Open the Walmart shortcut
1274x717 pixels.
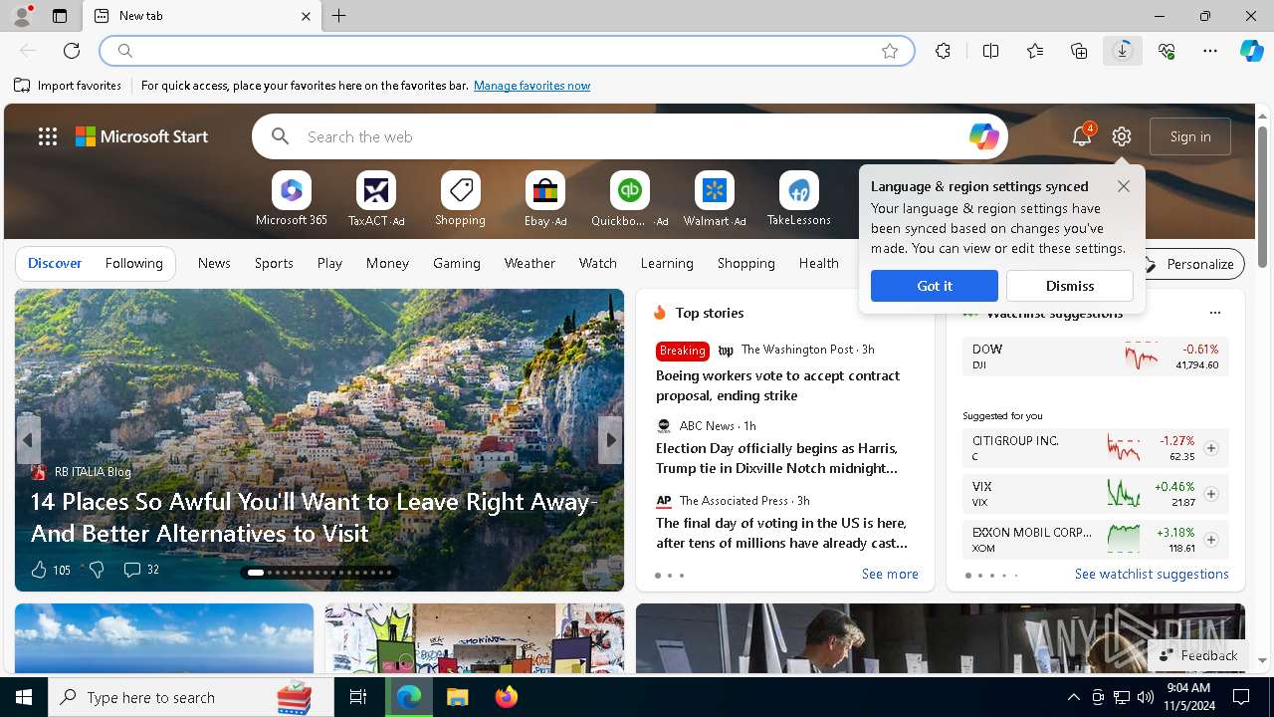(x=715, y=200)
